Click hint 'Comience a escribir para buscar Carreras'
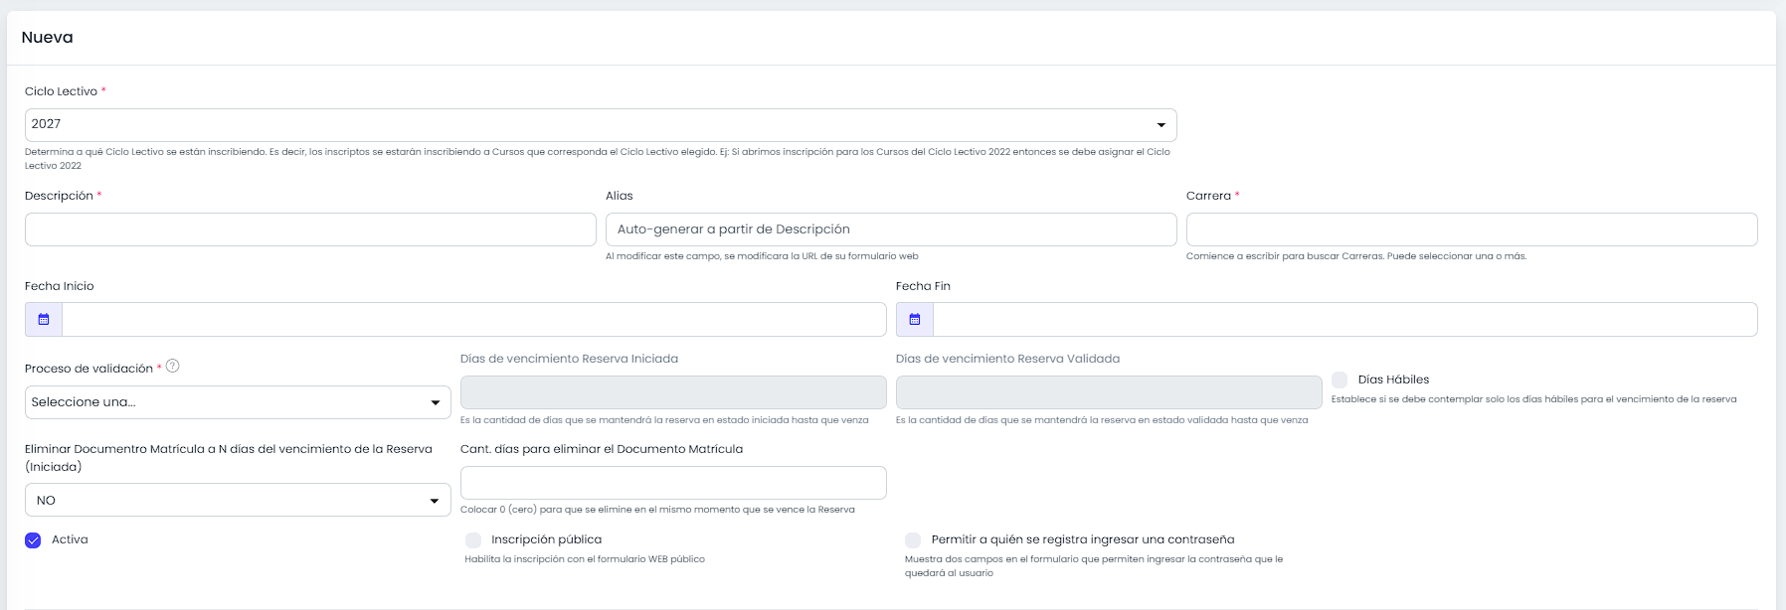The height and width of the screenshot is (610, 1786). (1356, 256)
